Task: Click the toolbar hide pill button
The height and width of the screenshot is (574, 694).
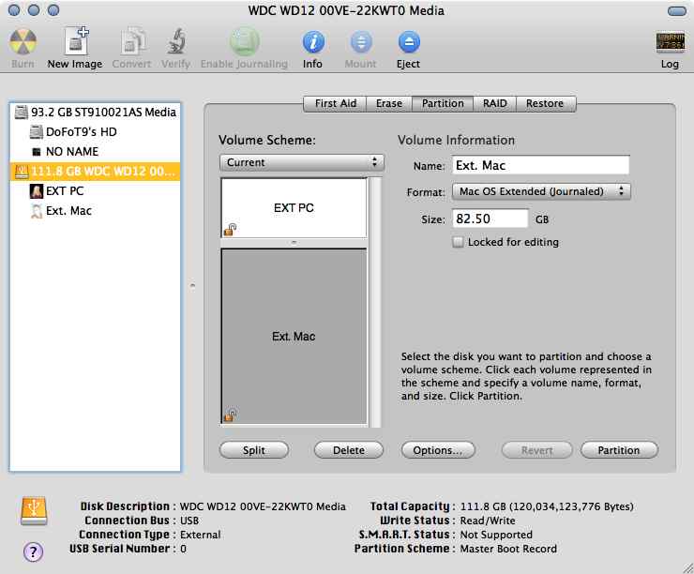Action: coord(677,11)
